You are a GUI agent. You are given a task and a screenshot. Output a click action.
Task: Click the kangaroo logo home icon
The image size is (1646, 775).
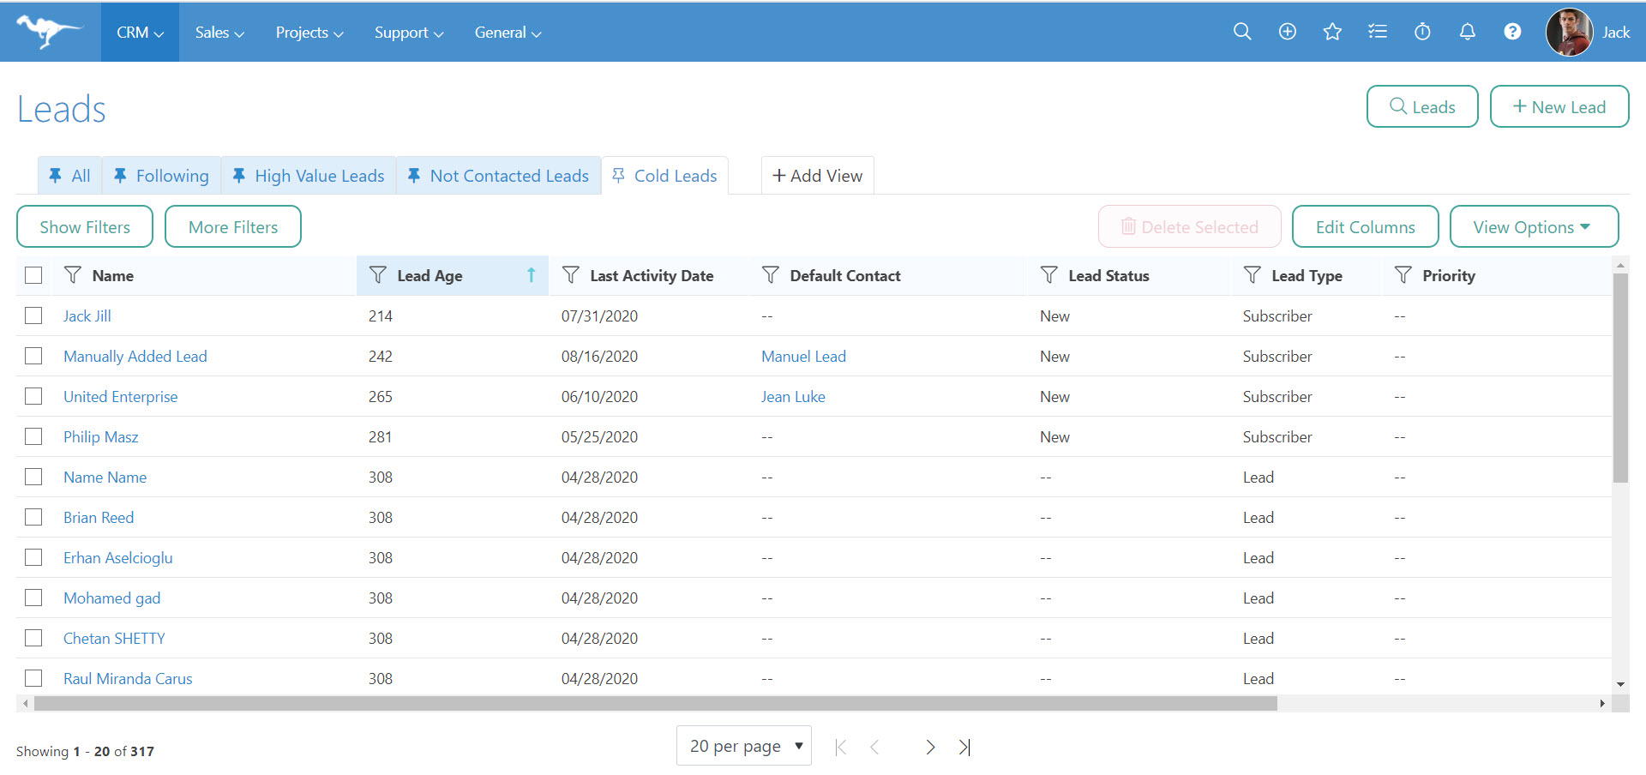[49, 32]
